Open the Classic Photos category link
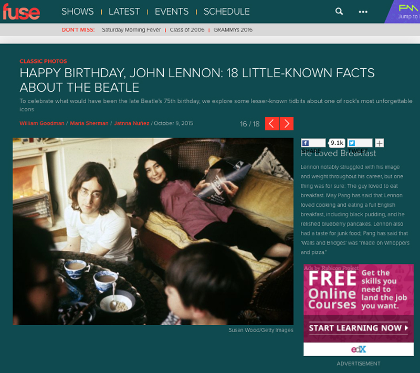Image resolution: width=420 pixels, height=373 pixels. [x=43, y=61]
